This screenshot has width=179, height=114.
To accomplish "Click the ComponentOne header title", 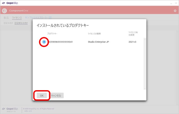I will [x=19, y=11].
